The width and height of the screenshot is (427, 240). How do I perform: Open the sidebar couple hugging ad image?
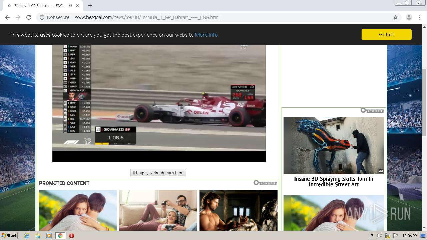tap(334, 213)
